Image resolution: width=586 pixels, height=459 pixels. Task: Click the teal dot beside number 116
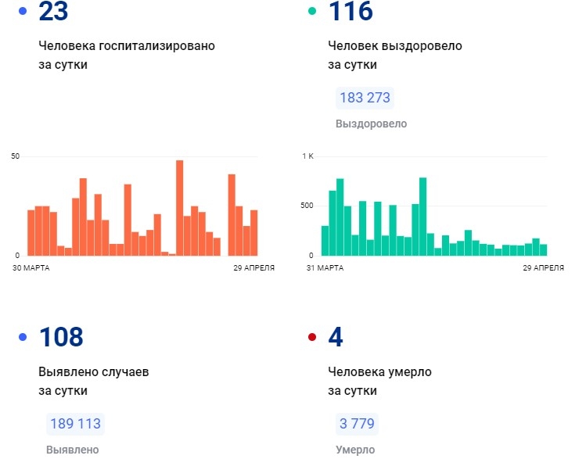pos(312,12)
